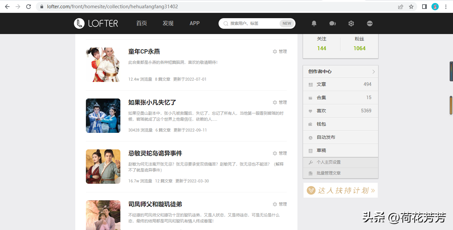Expand the 创作者中心 arrow
Image resolution: width=453 pixels, height=230 pixels.
pos(373,72)
